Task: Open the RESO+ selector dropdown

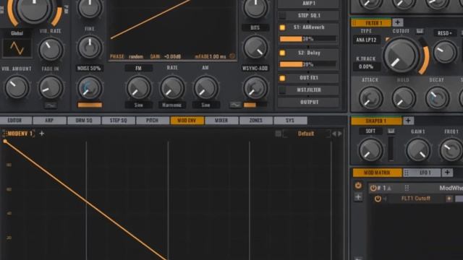Action: click(x=445, y=33)
